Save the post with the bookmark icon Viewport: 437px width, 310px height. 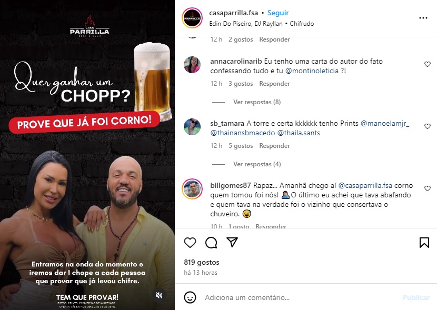point(424,243)
